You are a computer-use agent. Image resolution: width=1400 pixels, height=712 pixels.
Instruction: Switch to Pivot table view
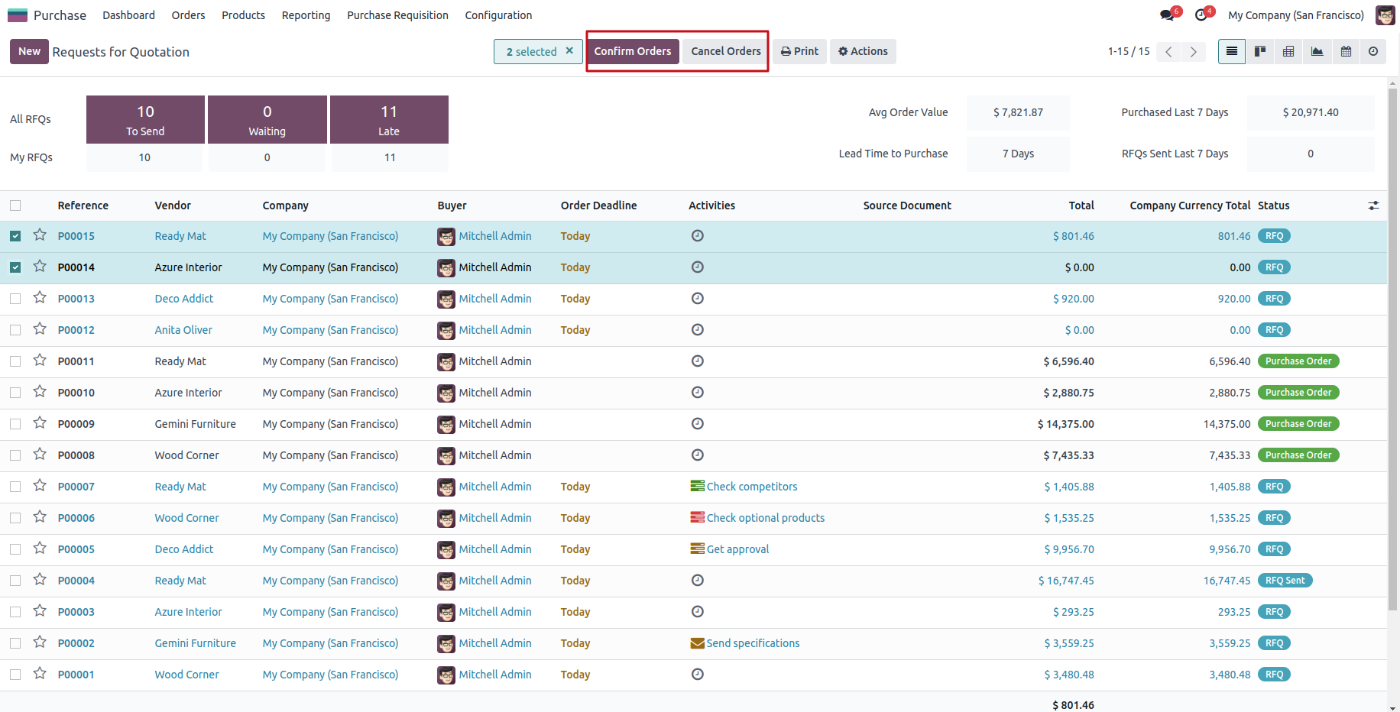(1288, 51)
